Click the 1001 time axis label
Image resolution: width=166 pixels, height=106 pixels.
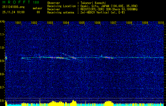pyautogui.click(x=18, y=23)
